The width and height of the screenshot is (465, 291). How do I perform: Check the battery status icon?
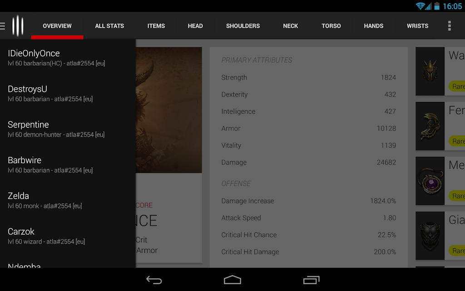coord(437,6)
